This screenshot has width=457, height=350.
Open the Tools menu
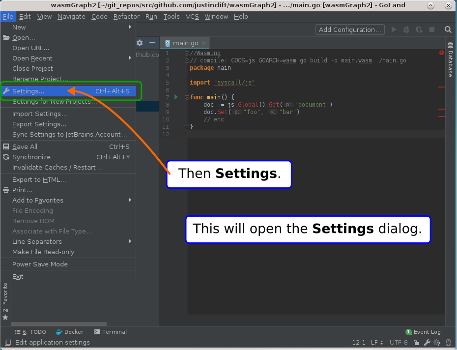tap(171, 17)
